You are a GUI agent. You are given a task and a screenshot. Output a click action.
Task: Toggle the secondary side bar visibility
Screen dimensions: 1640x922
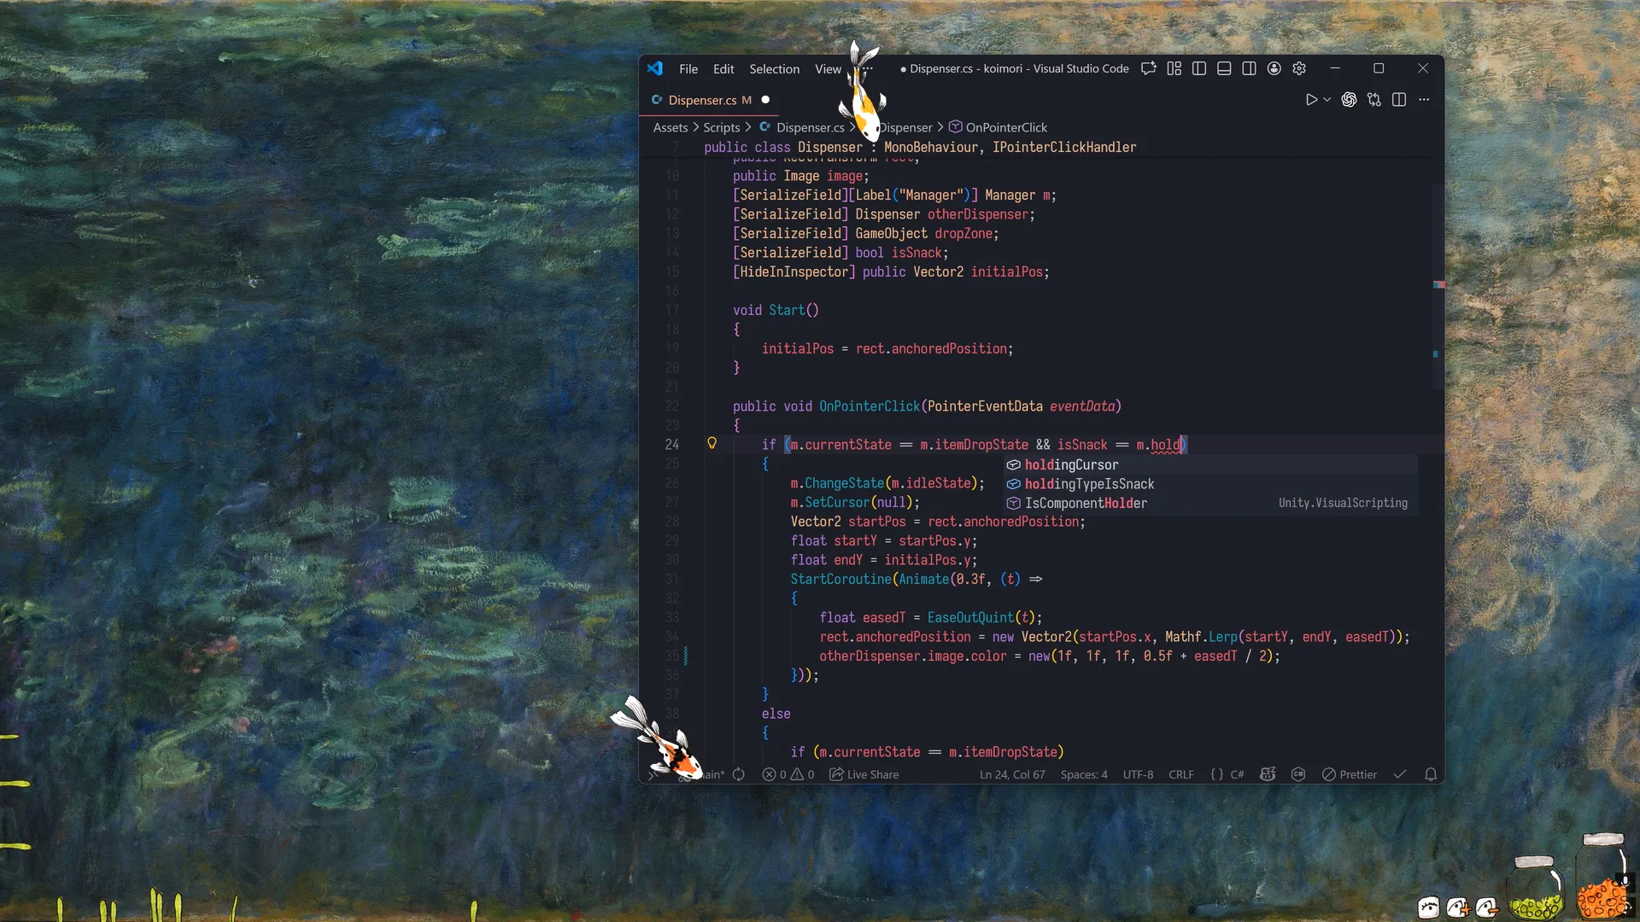pos(1250,68)
